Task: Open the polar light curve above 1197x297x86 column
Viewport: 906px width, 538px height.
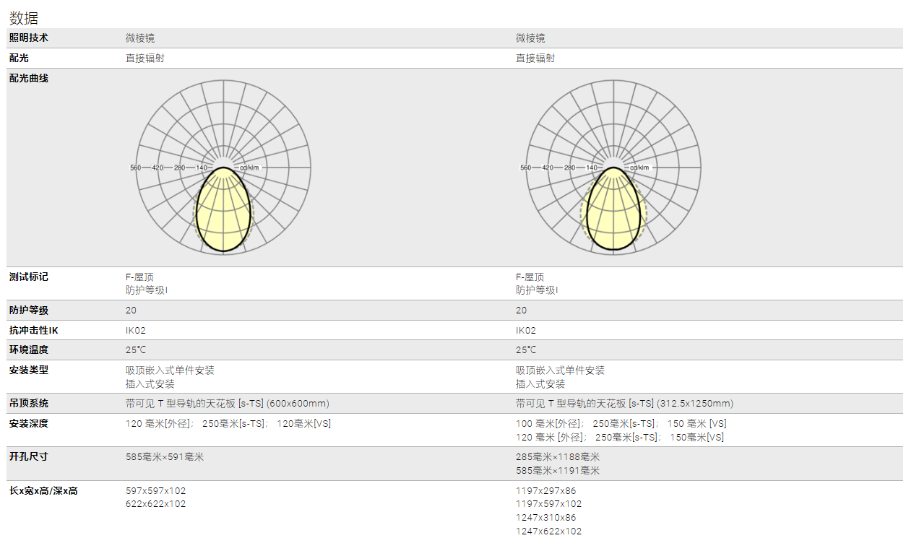Action: 613,167
